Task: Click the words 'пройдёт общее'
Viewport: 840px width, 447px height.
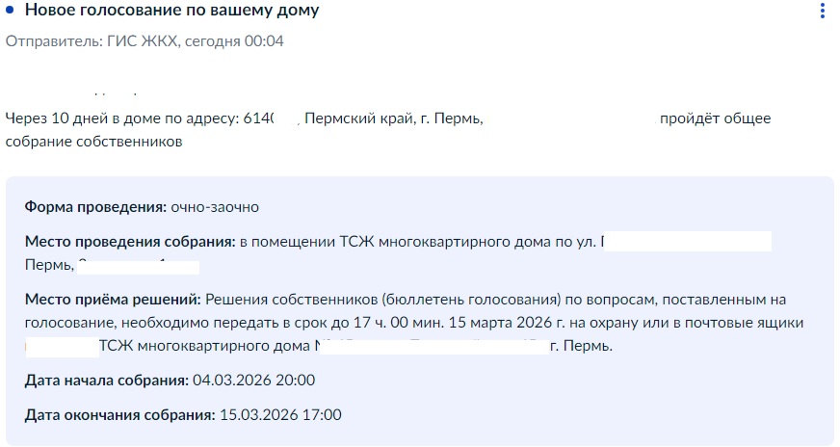Action: point(715,118)
